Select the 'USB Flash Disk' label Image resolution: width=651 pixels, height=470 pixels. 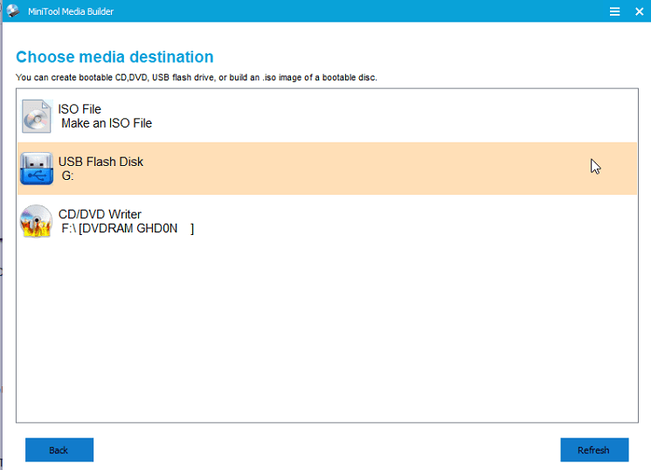tap(100, 162)
